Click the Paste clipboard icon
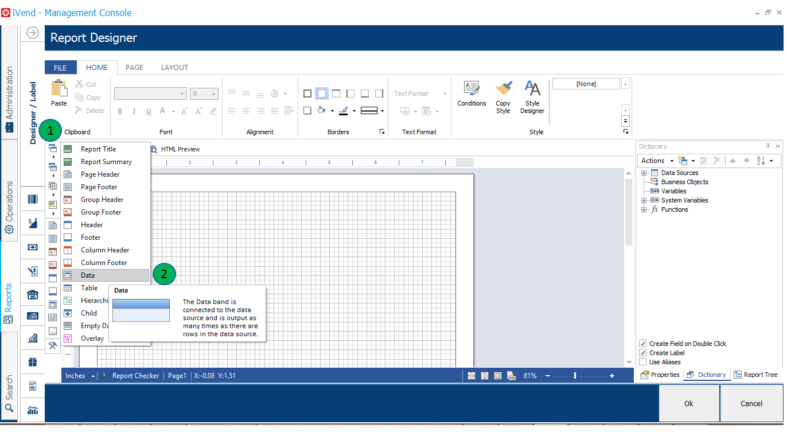 click(x=59, y=88)
